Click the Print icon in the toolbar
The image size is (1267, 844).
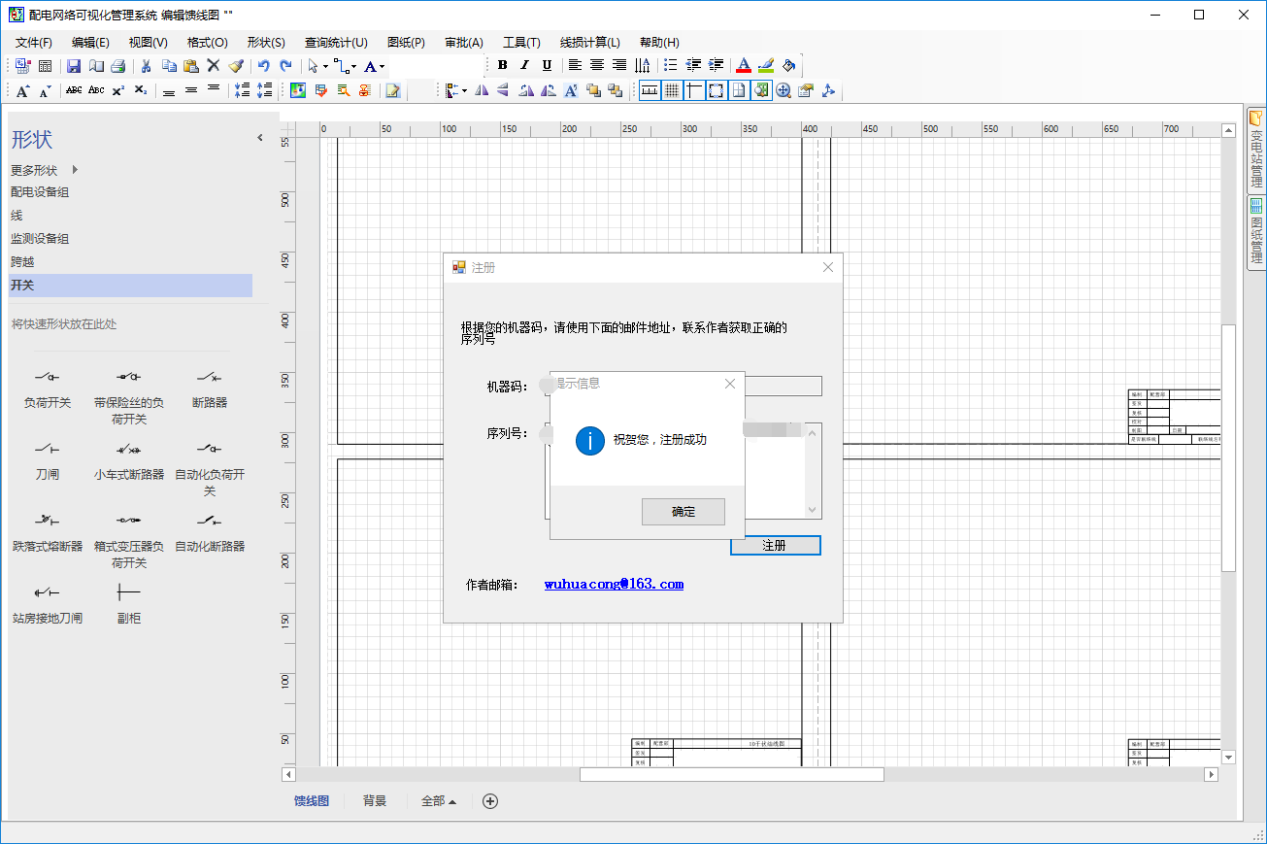point(117,66)
